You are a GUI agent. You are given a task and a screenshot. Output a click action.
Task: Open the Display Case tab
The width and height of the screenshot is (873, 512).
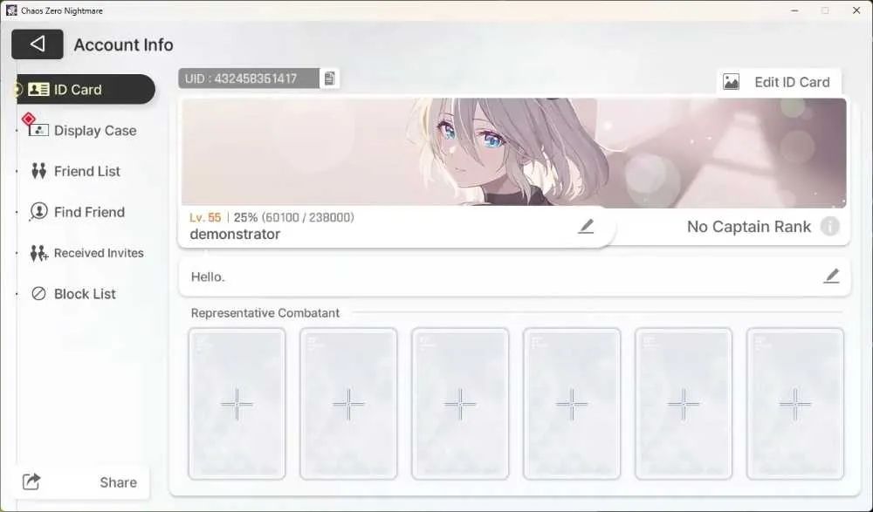[84, 130]
